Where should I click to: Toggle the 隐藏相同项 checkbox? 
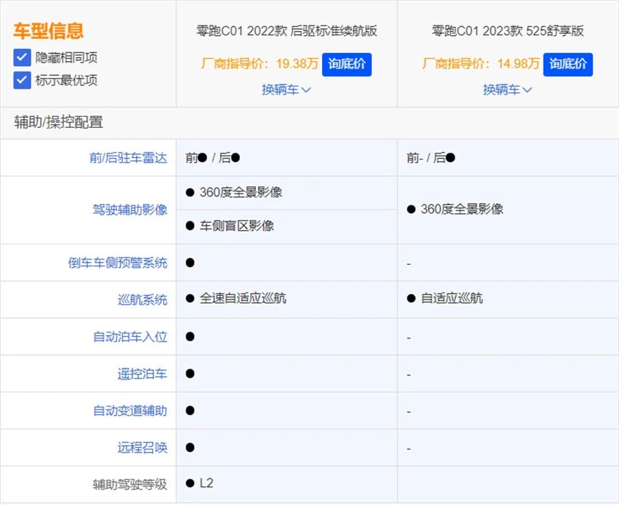point(22,57)
